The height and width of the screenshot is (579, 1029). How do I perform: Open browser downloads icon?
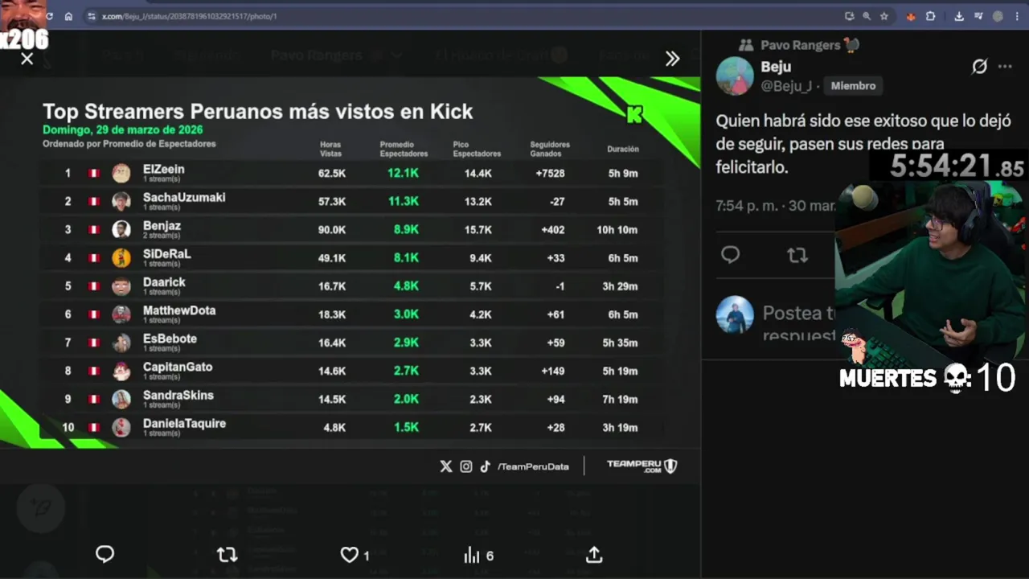pyautogui.click(x=959, y=16)
